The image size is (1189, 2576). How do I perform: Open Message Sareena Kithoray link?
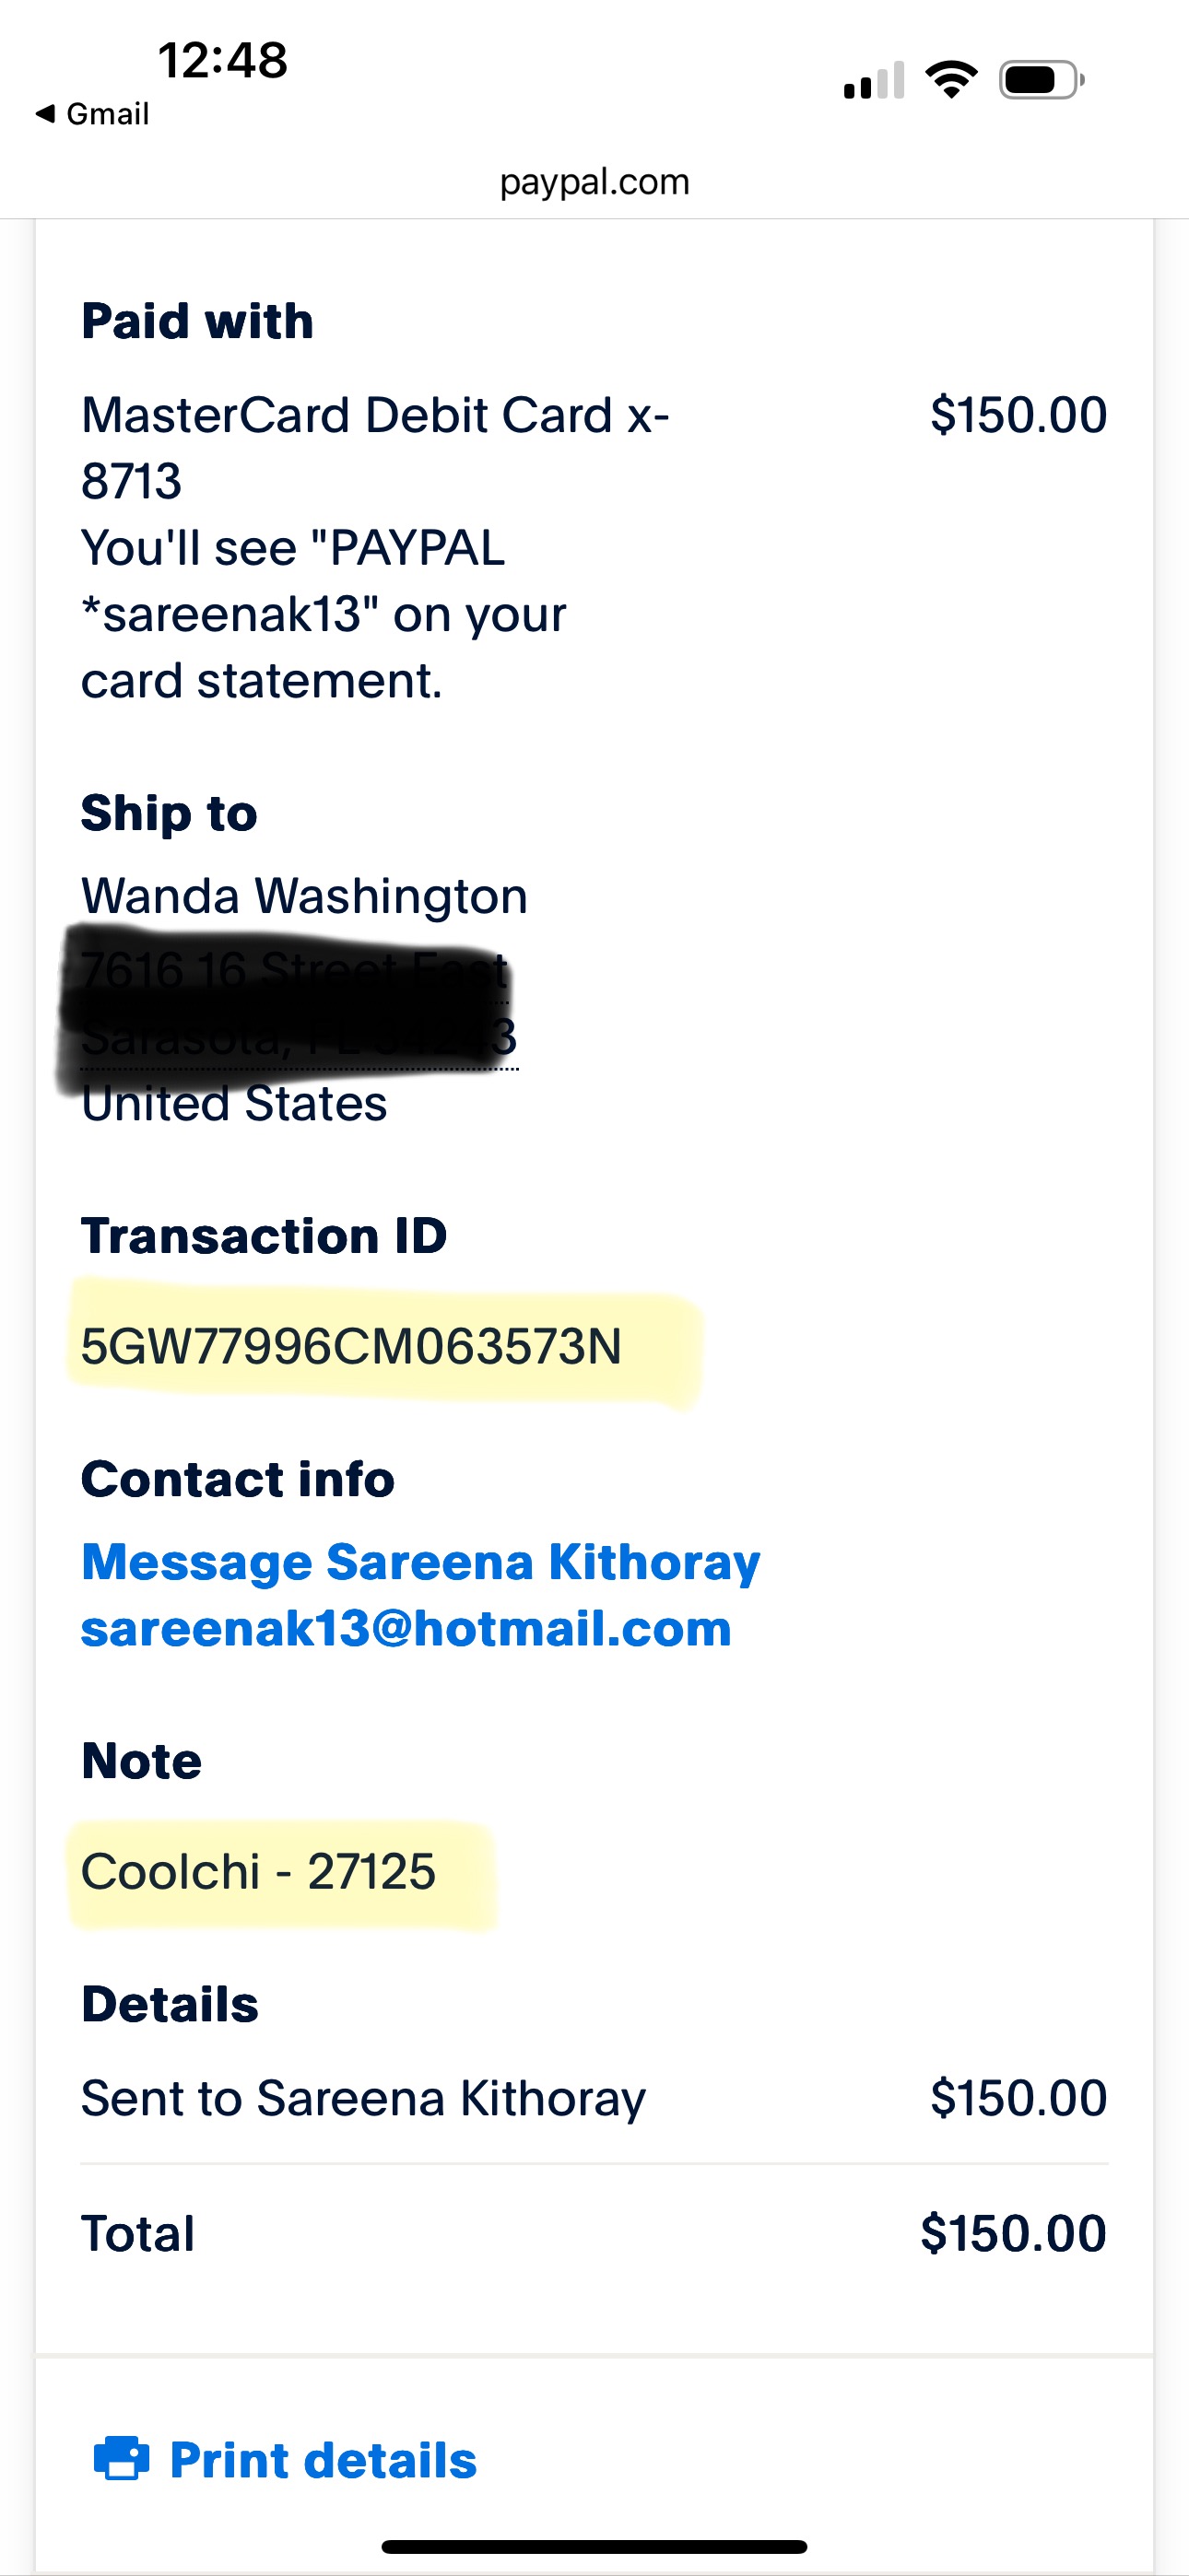420,1562
